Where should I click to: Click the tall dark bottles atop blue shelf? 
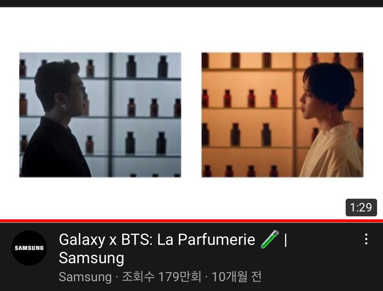[x=147, y=66]
